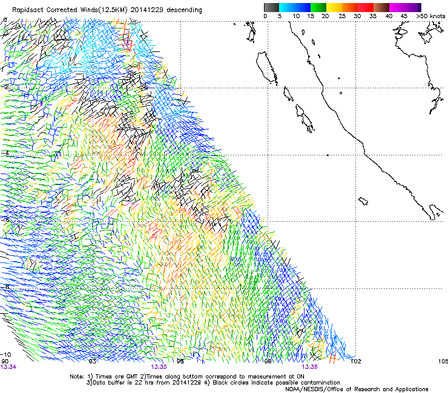Image resolution: width=448 pixels, height=393 pixels.
Task: Click the brown 35-40 knots color swatch
Action: tap(381, 7)
